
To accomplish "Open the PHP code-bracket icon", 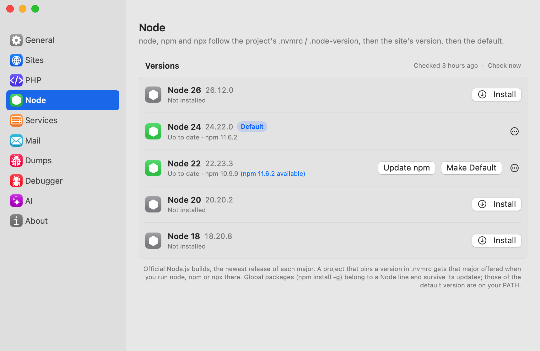I will (16, 80).
